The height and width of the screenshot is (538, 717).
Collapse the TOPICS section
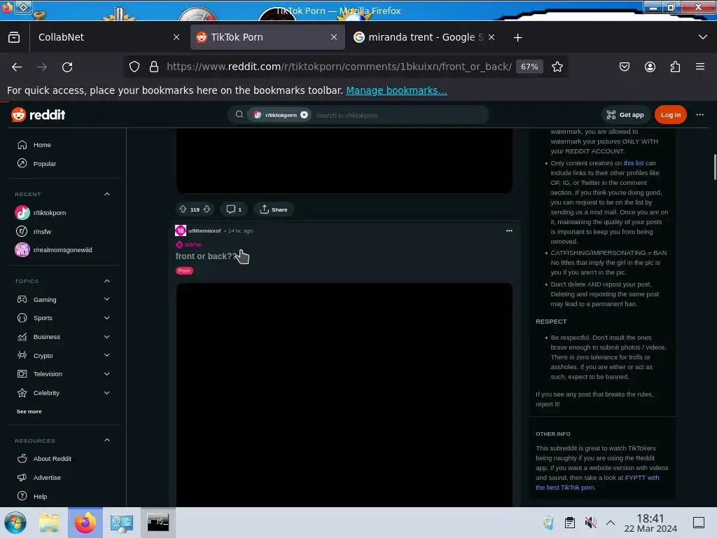[107, 281]
